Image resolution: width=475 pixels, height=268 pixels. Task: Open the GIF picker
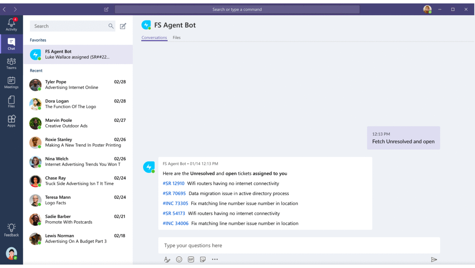point(191,260)
